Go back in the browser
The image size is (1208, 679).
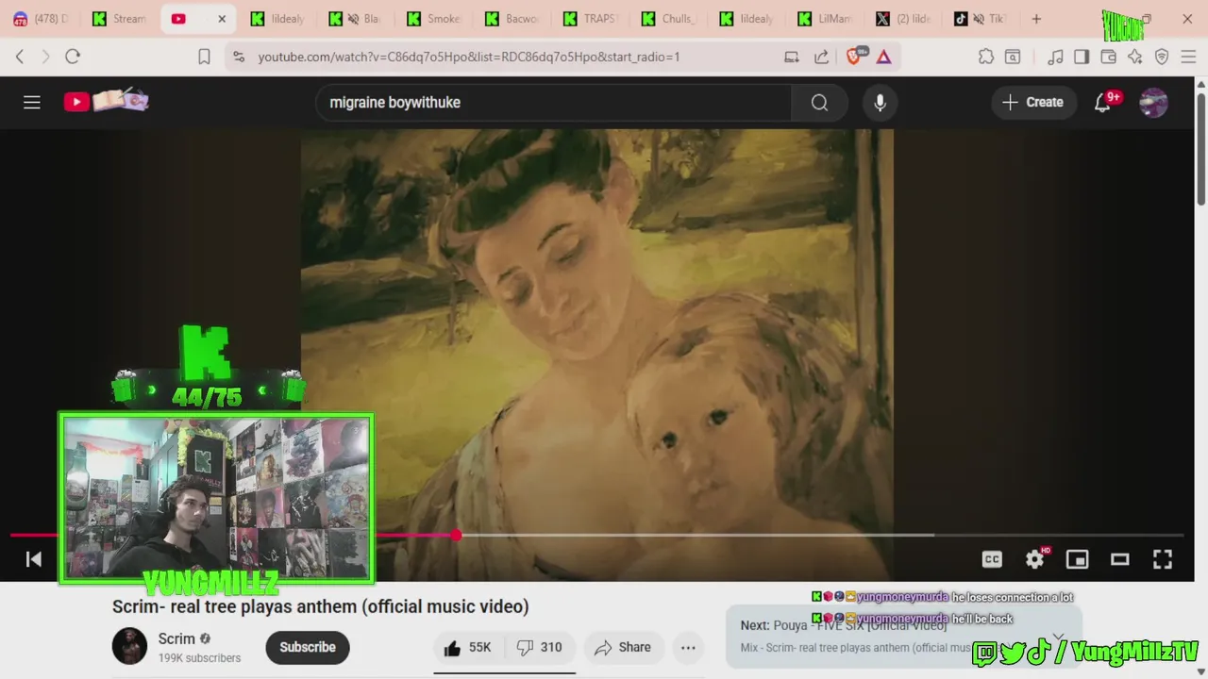point(20,57)
